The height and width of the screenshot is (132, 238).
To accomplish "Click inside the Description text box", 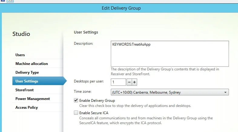I will tap(170, 54).
